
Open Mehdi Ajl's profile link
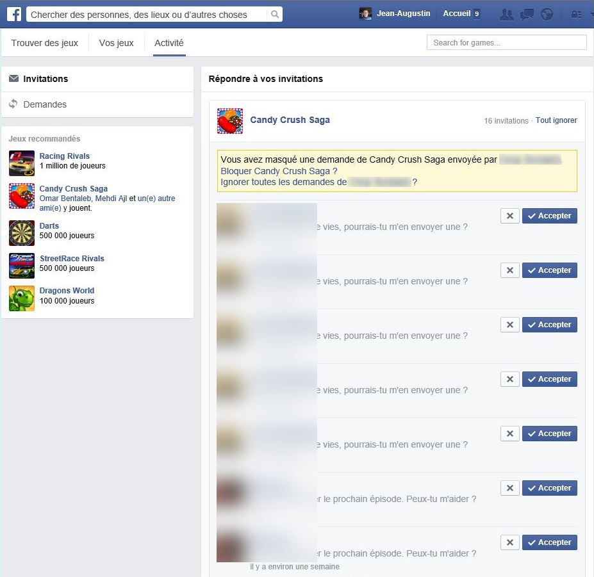click(111, 199)
